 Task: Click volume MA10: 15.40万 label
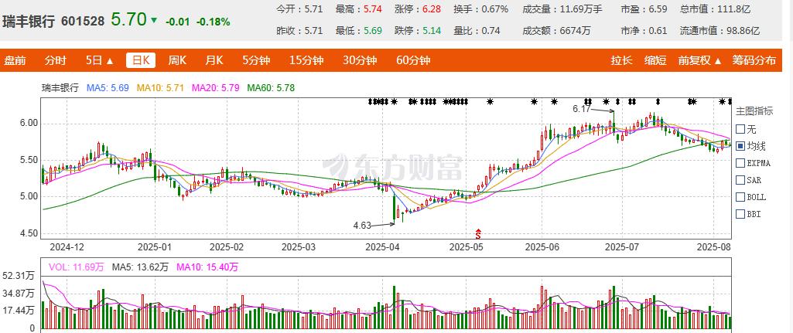pyautogui.click(x=207, y=267)
